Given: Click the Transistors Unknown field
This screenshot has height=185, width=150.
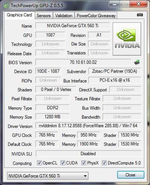Looking at the screenshot, I should coord(99,53).
